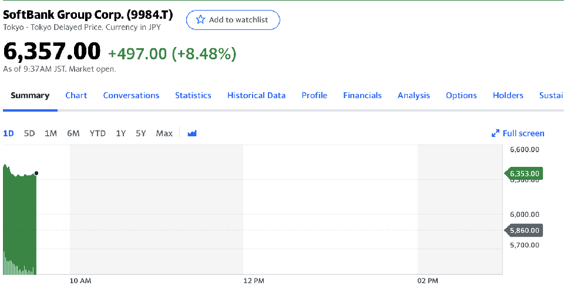Click the star icon in watchlist button
This screenshot has width=564, height=292.
tap(200, 20)
